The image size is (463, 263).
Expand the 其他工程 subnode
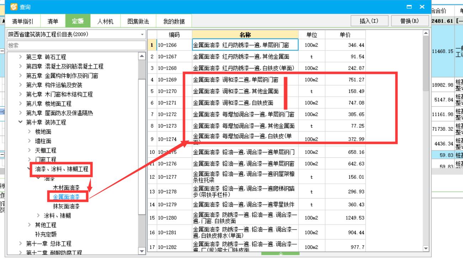pyautogui.click(x=29, y=225)
